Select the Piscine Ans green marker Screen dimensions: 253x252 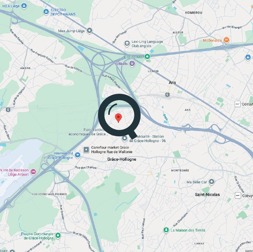pyautogui.click(x=147, y=57)
